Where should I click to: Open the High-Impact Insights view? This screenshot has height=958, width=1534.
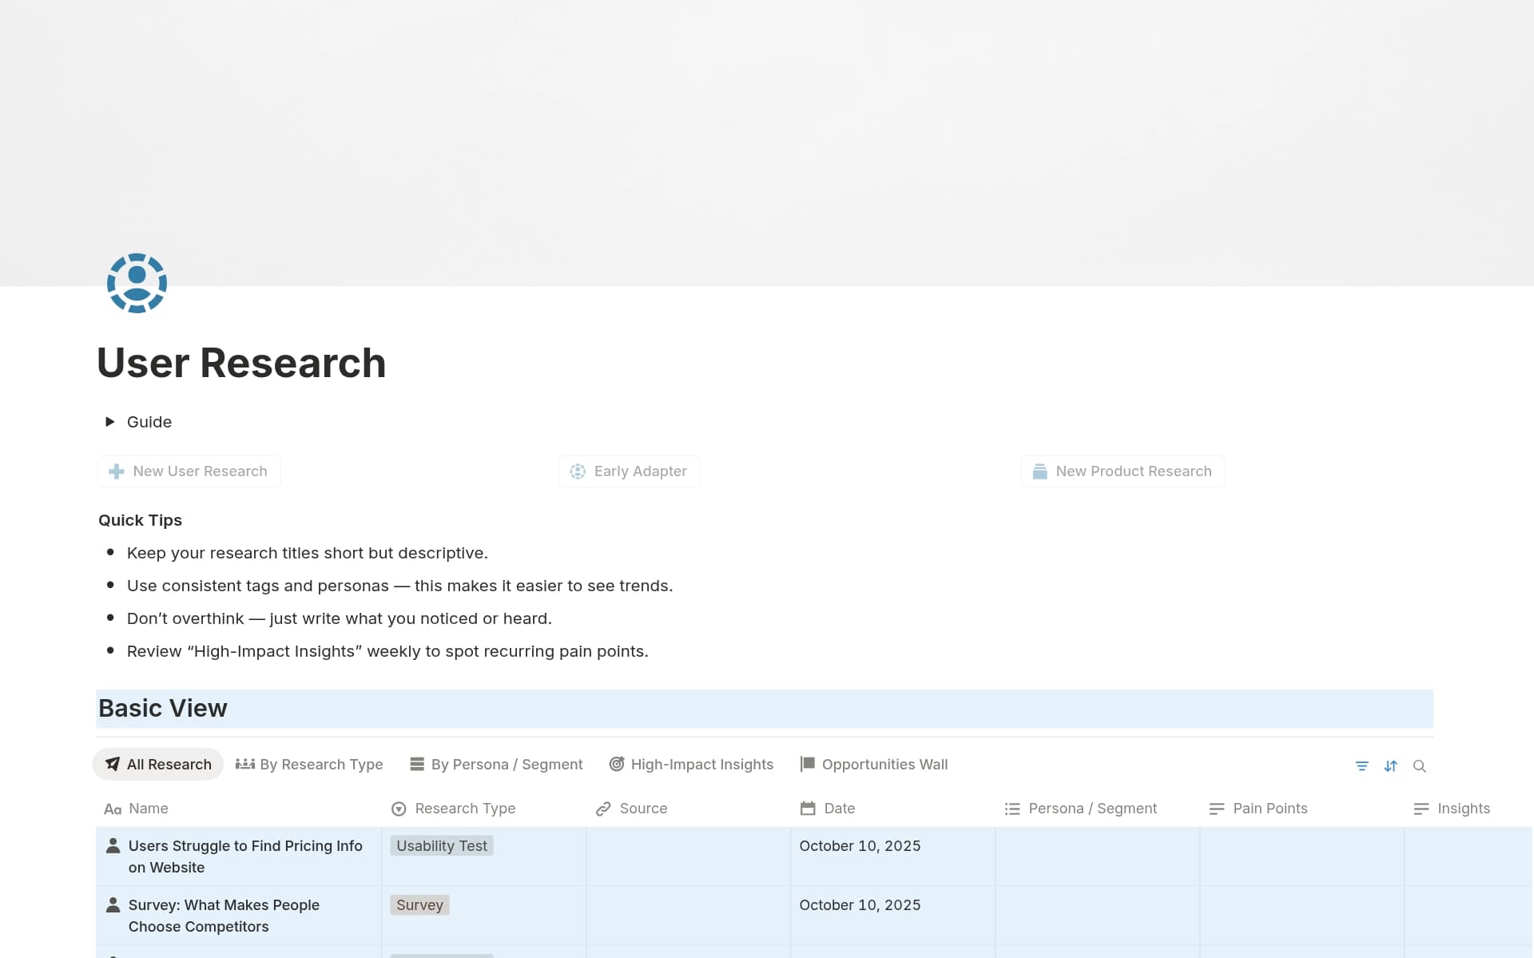(x=692, y=764)
